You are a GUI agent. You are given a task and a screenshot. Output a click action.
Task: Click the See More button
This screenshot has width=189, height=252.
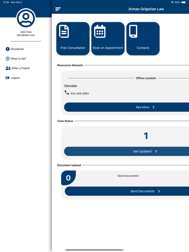coord(126,107)
